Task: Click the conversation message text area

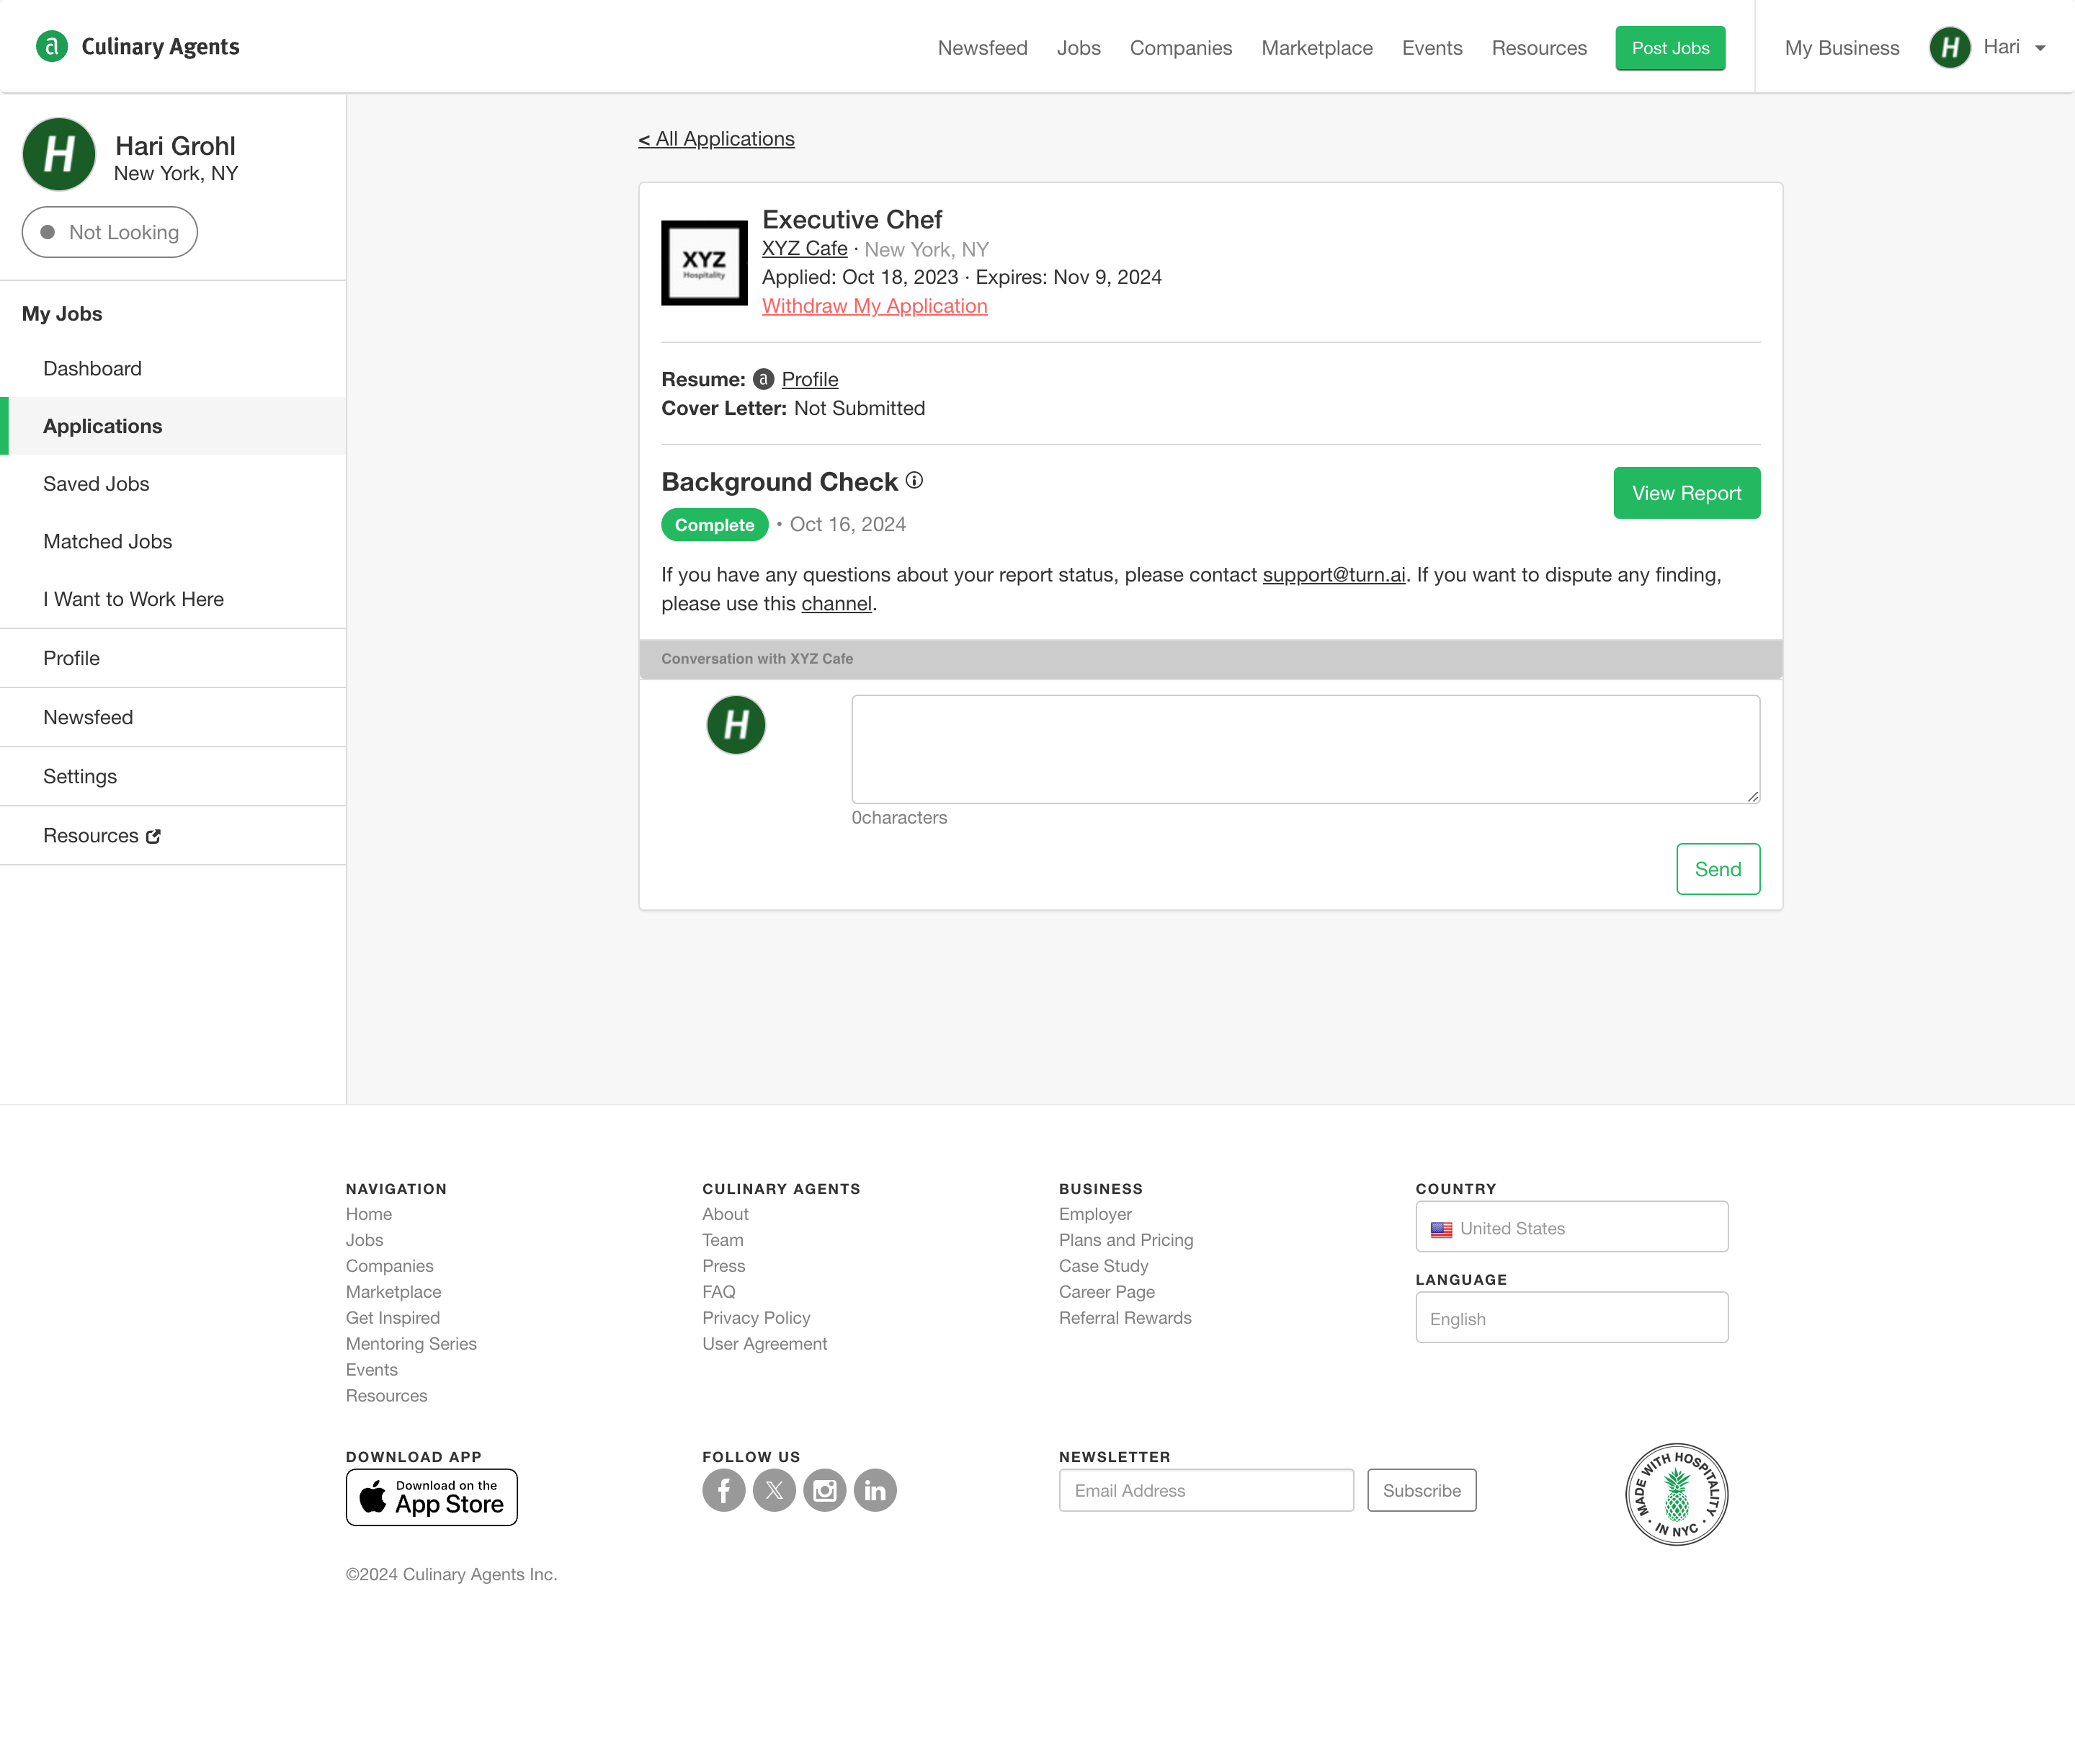Action: pos(1305,749)
